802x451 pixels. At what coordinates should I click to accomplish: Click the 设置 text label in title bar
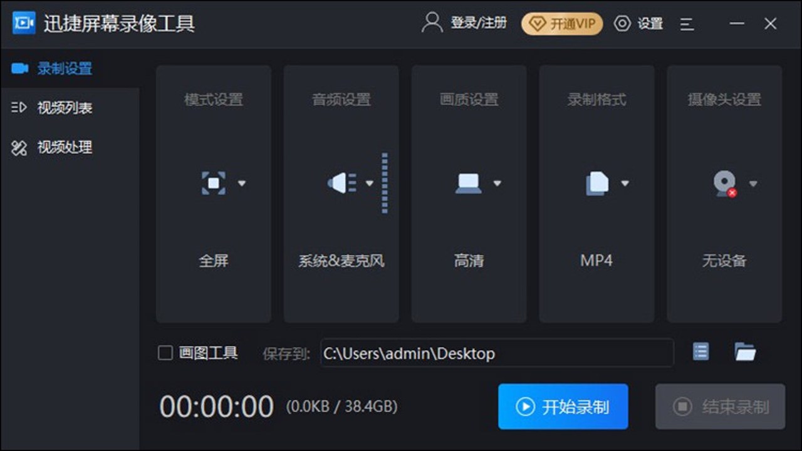click(x=650, y=24)
